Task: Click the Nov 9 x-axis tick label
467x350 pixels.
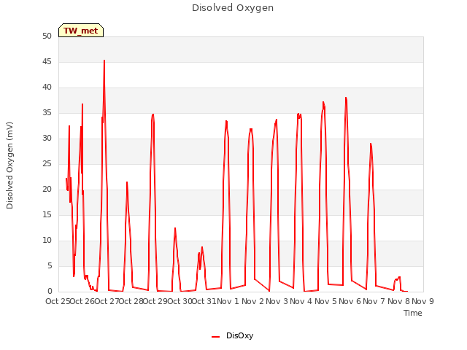Action: tap(422, 301)
